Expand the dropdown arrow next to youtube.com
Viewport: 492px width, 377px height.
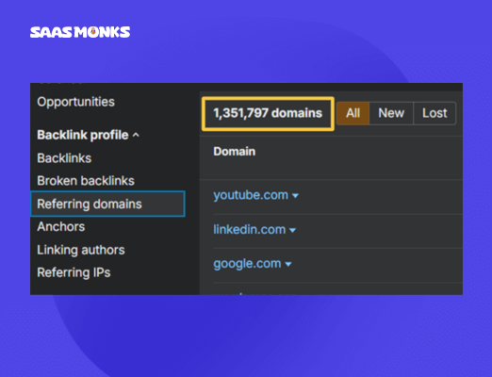(x=295, y=196)
